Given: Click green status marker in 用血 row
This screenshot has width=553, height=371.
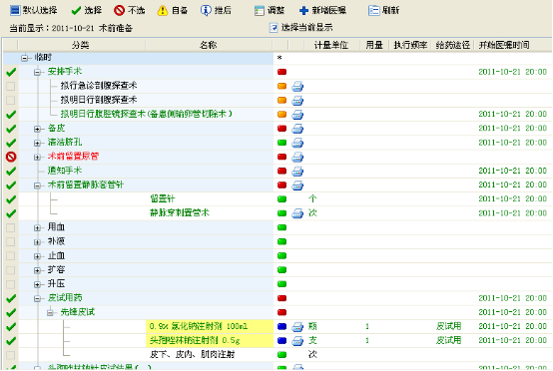Looking at the screenshot, I should point(281,227).
